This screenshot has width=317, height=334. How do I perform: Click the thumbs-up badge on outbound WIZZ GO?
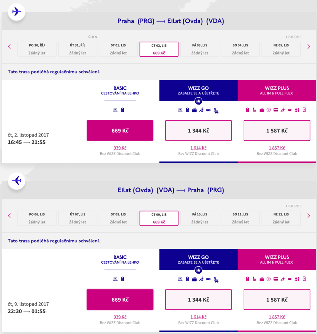pyautogui.click(x=198, y=101)
